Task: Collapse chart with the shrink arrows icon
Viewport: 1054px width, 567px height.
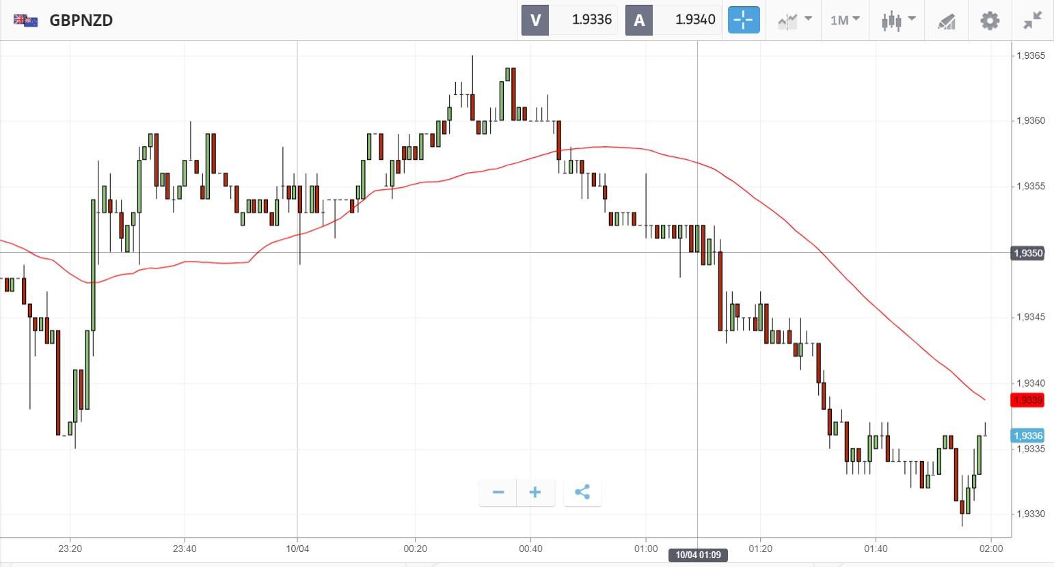Action: click(1032, 20)
